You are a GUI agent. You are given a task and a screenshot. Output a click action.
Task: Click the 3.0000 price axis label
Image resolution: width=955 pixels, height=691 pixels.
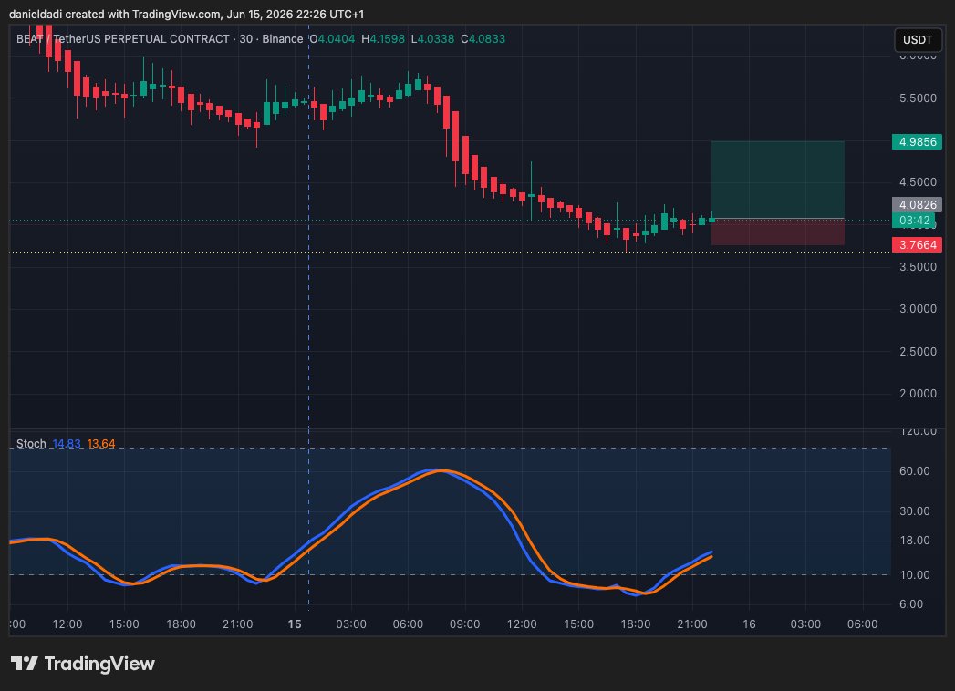click(918, 309)
